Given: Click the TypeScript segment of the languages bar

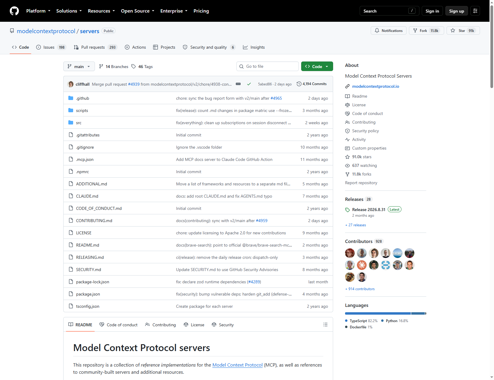Looking at the screenshot, I should [378, 313].
